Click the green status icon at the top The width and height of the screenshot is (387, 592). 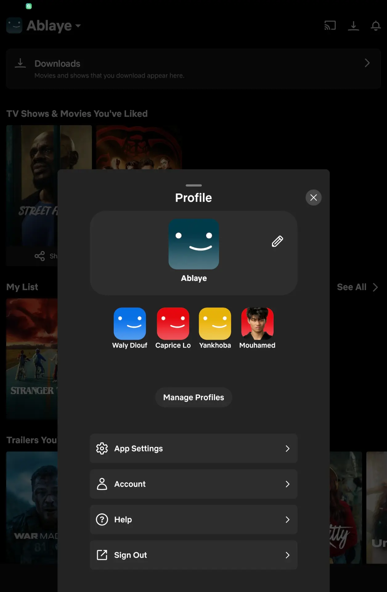pos(29,6)
